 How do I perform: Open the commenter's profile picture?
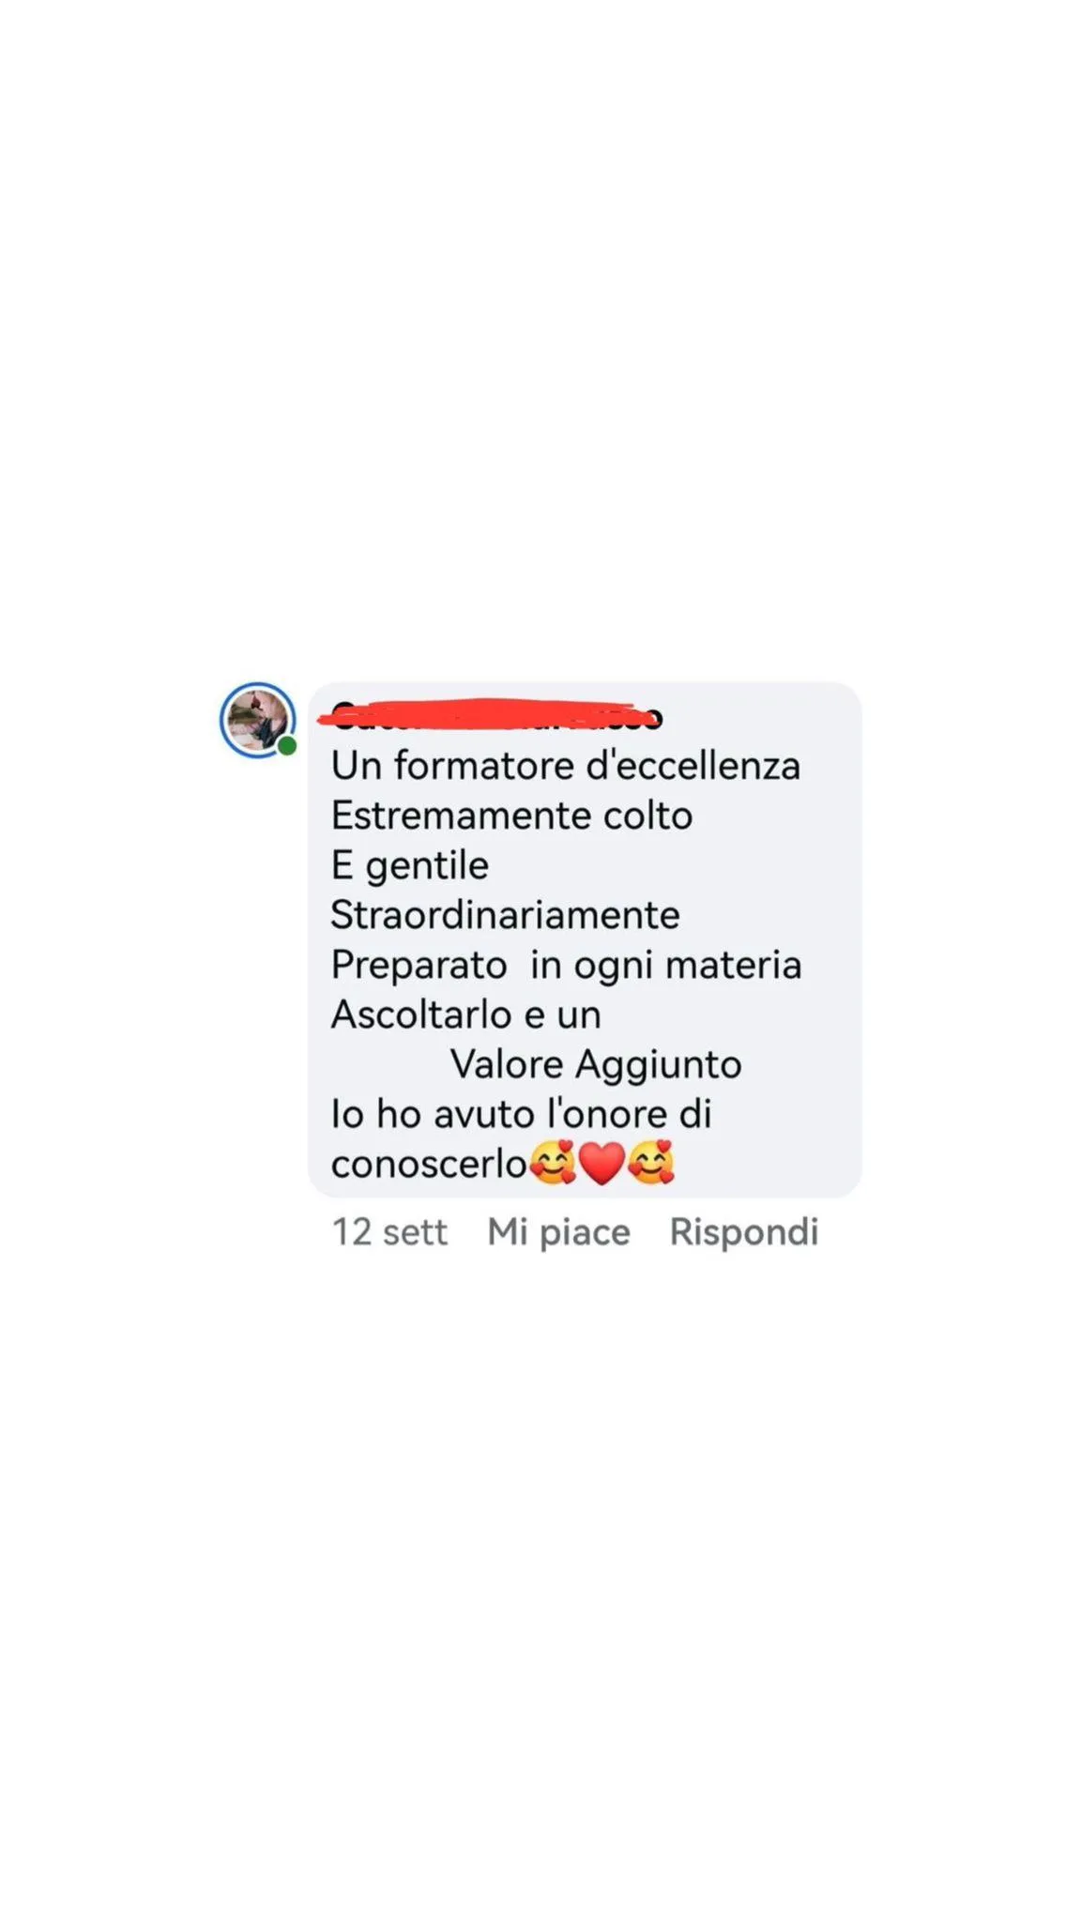tap(257, 720)
